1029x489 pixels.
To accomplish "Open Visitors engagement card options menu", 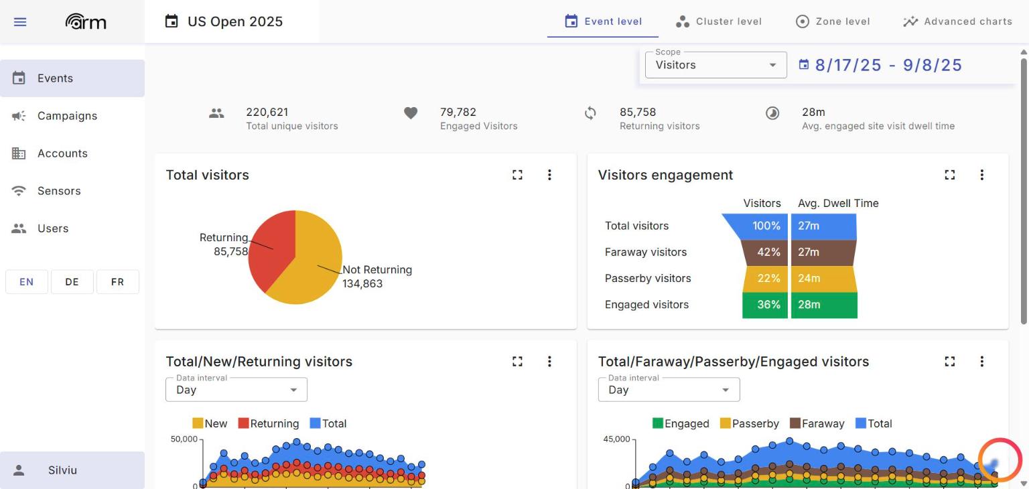I will [981, 175].
